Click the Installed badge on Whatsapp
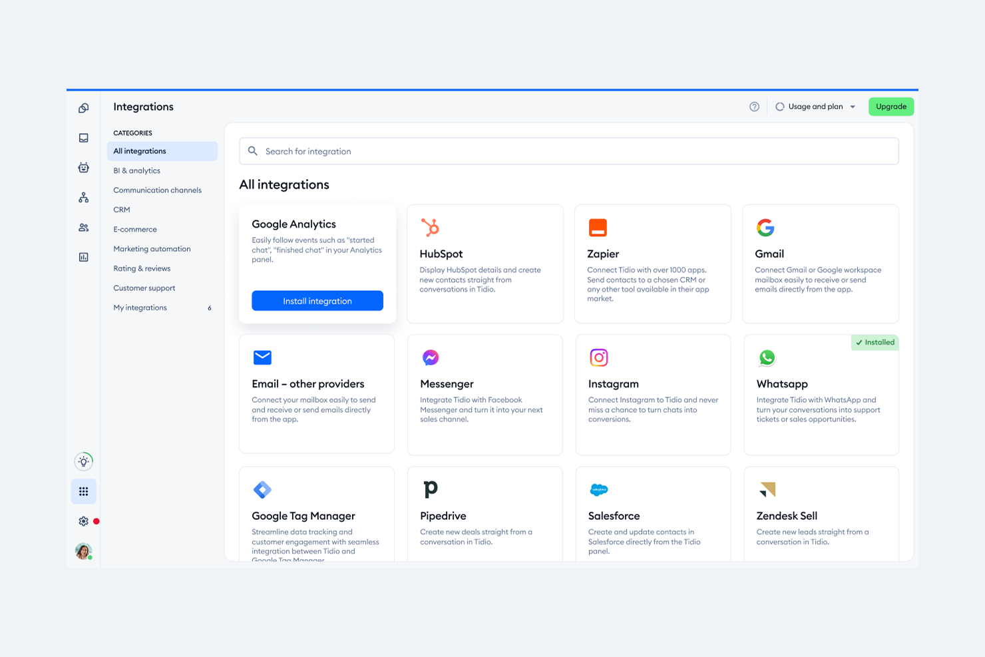The width and height of the screenshot is (985, 657). [x=875, y=342]
